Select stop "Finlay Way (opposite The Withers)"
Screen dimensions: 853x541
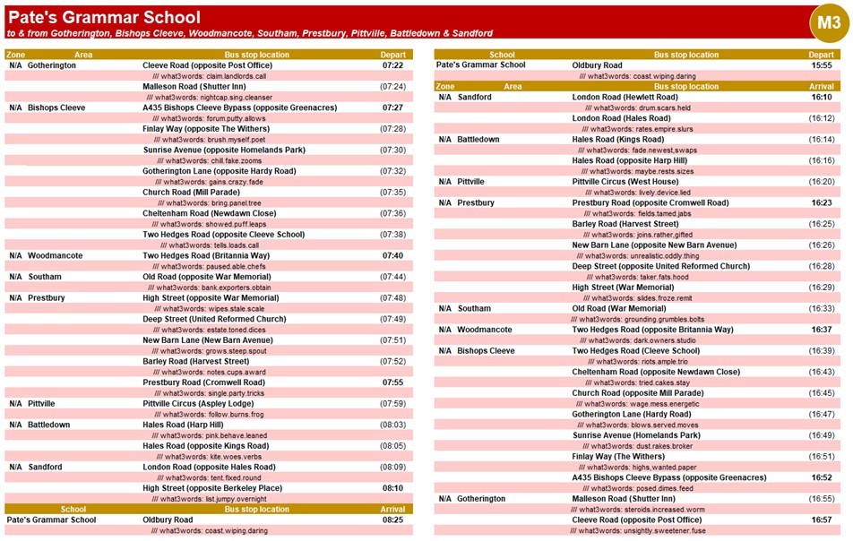206,129
